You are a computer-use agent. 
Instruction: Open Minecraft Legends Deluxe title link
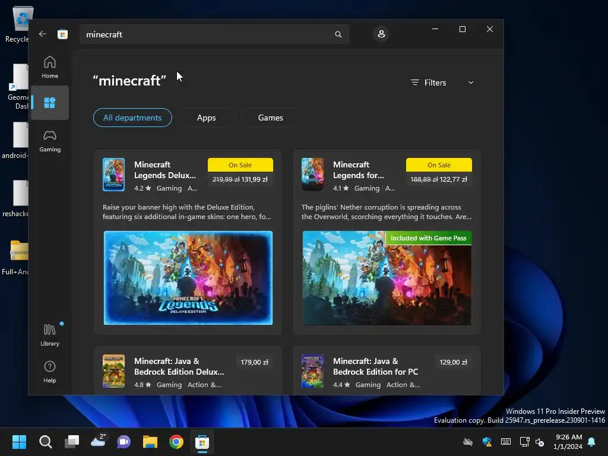coord(165,170)
